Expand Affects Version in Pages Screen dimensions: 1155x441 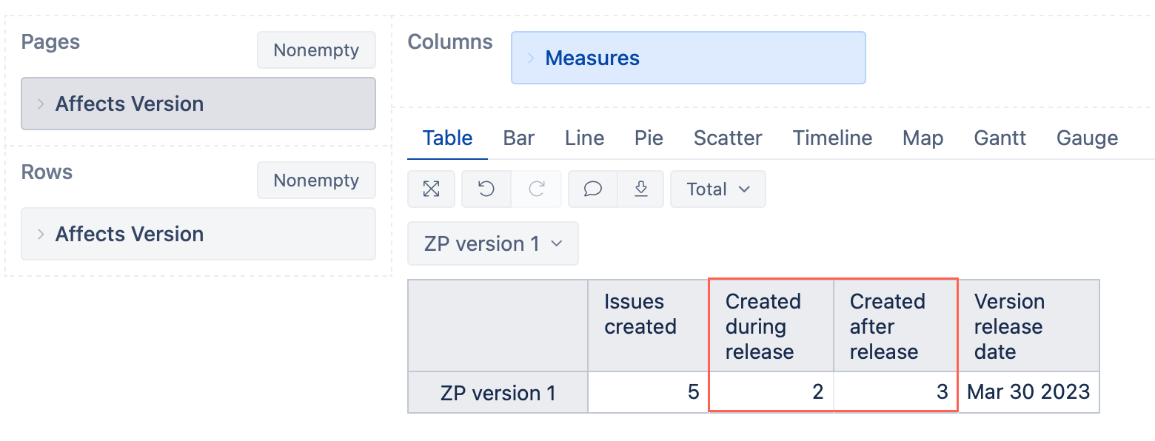click(x=41, y=104)
